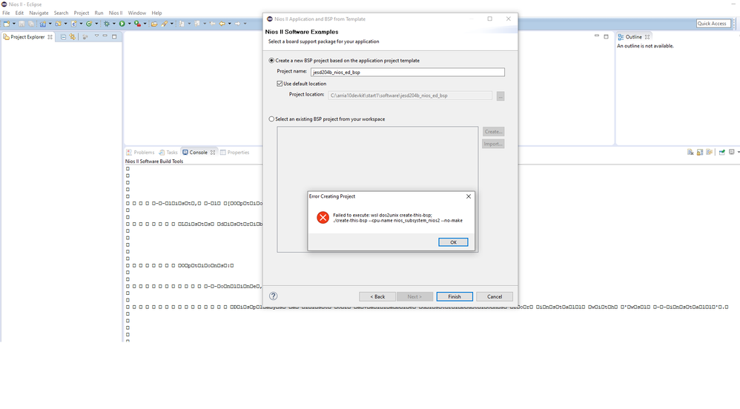Image resolution: width=740 pixels, height=409 pixels.
Task: Open the Navigate menu
Action: [39, 13]
